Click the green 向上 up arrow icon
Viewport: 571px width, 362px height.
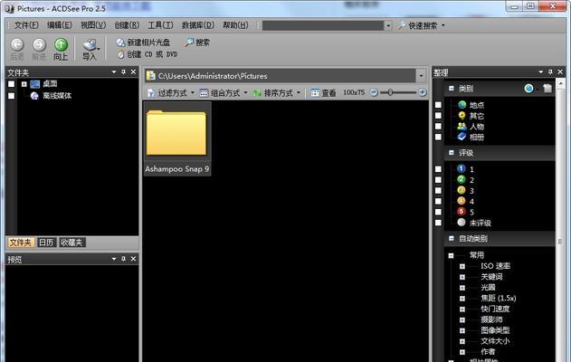point(61,44)
